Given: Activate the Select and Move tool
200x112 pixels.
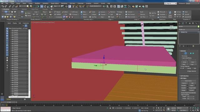Looking at the screenshot, I should point(42,6).
